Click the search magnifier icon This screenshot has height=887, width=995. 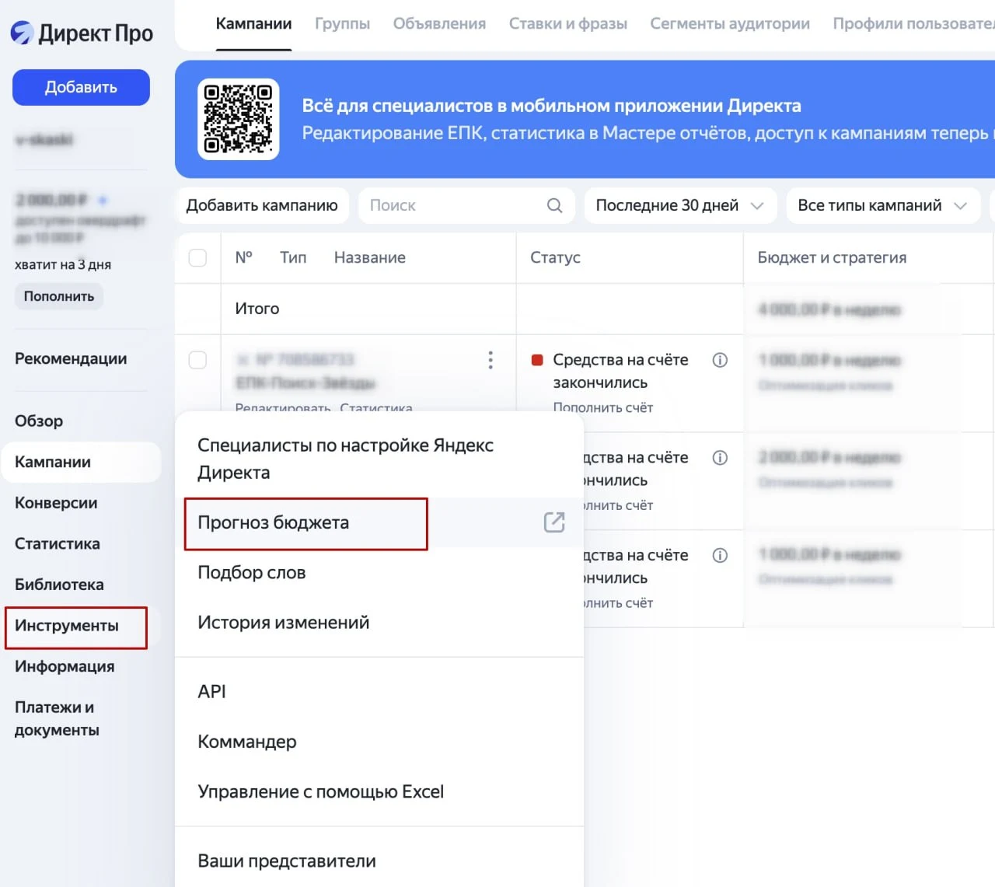click(x=554, y=205)
